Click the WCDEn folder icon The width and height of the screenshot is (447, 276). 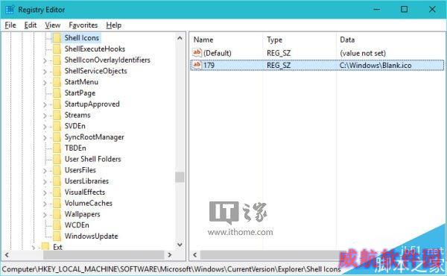[57, 225]
